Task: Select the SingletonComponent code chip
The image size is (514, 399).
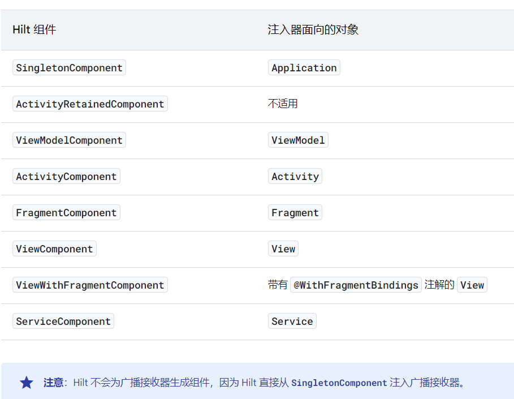Action: (69, 67)
